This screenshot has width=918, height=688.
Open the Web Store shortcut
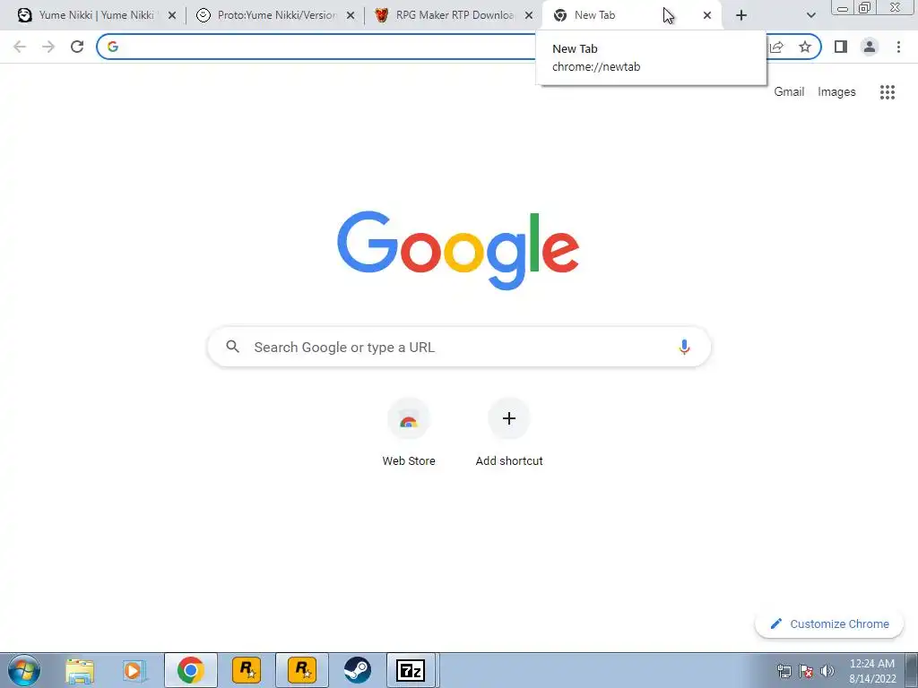click(409, 433)
